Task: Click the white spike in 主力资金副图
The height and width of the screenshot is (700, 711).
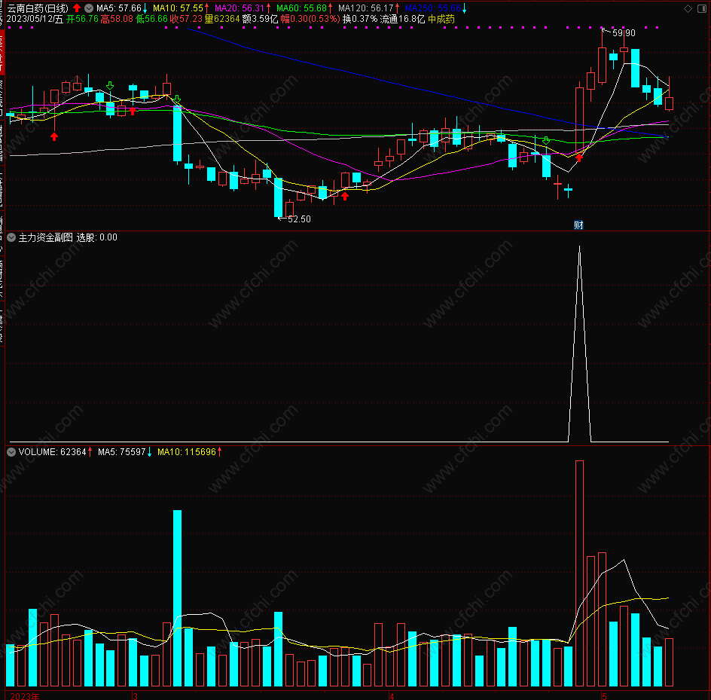Action: click(579, 344)
